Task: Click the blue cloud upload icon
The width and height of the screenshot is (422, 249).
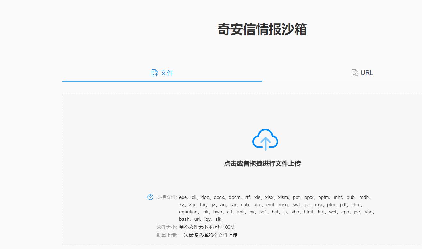Action: coord(265,140)
